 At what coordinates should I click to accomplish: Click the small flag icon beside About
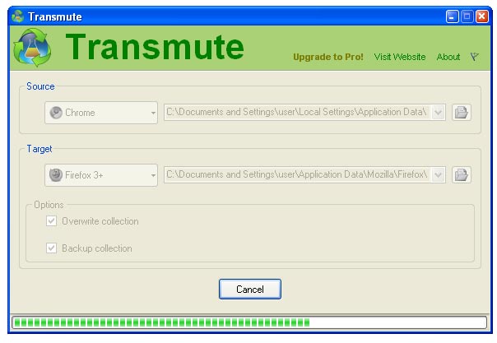pos(474,57)
